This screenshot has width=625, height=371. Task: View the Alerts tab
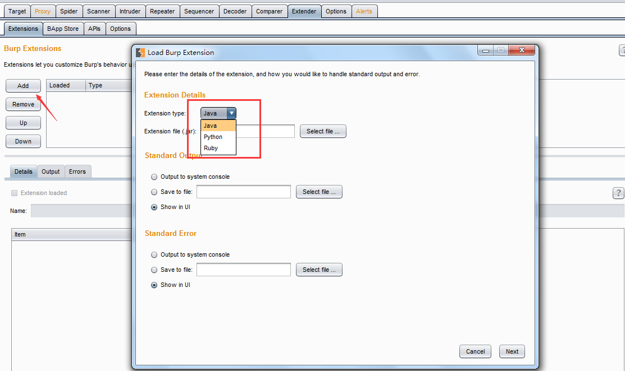[364, 11]
